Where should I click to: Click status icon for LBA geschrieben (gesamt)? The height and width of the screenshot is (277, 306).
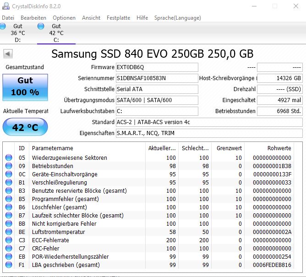coord(9,265)
